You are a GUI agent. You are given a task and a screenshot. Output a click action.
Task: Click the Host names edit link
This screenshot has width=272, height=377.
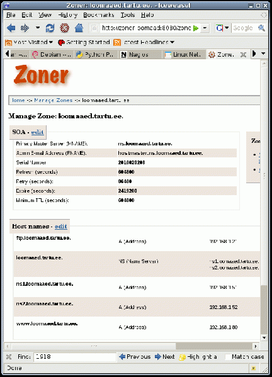pyautogui.click(x=61, y=226)
